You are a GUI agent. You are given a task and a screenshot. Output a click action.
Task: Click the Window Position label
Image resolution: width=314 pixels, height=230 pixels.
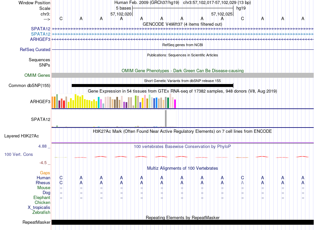click(x=34, y=3)
